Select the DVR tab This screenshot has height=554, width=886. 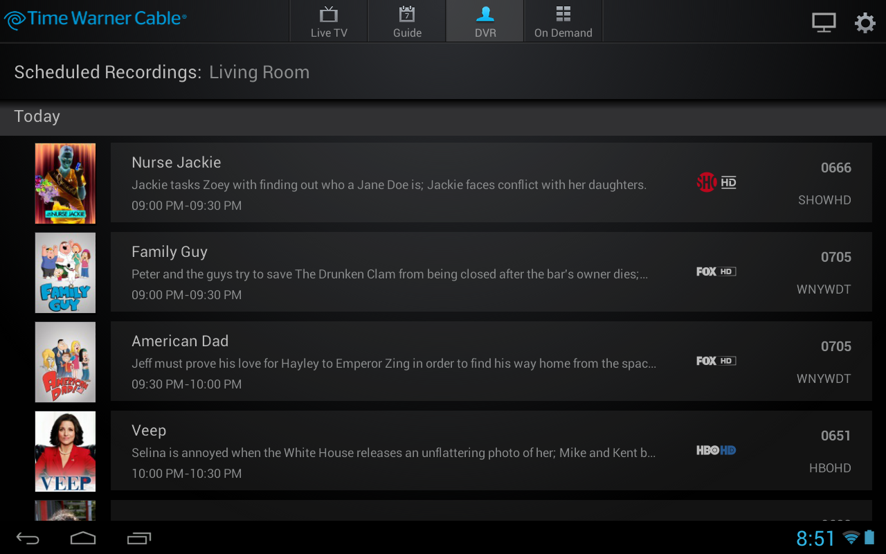pyautogui.click(x=485, y=21)
